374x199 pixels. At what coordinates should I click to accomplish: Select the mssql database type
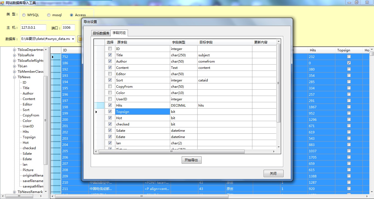[x=49, y=15]
